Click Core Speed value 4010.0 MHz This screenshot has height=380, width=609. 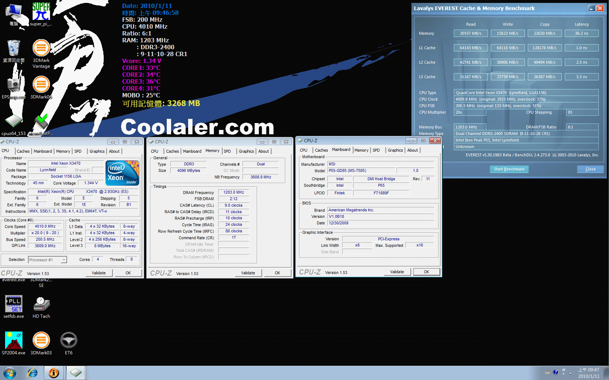click(45, 226)
